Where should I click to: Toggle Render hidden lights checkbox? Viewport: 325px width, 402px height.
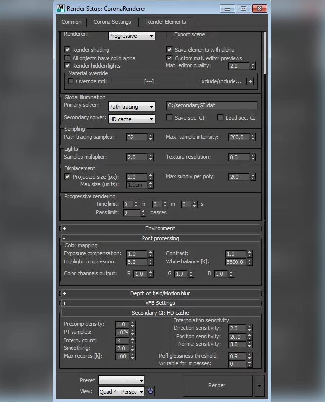coord(67,66)
